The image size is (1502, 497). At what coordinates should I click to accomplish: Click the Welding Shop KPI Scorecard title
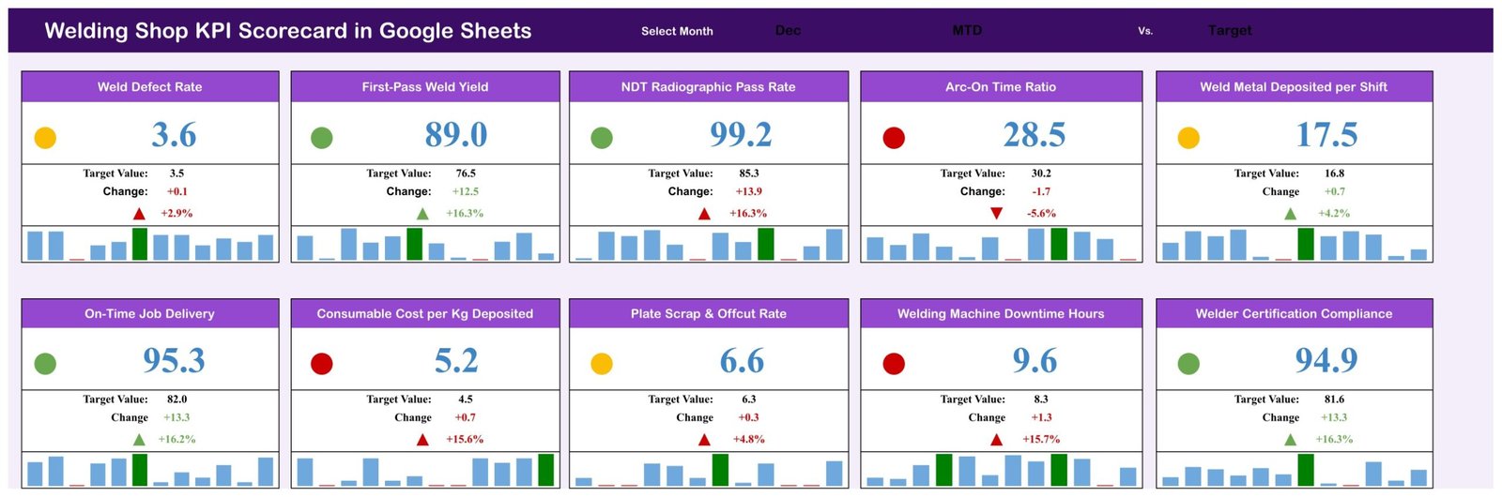[288, 31]
